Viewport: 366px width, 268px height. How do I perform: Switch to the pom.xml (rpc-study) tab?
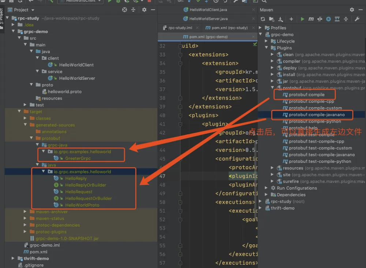(227, 28)
